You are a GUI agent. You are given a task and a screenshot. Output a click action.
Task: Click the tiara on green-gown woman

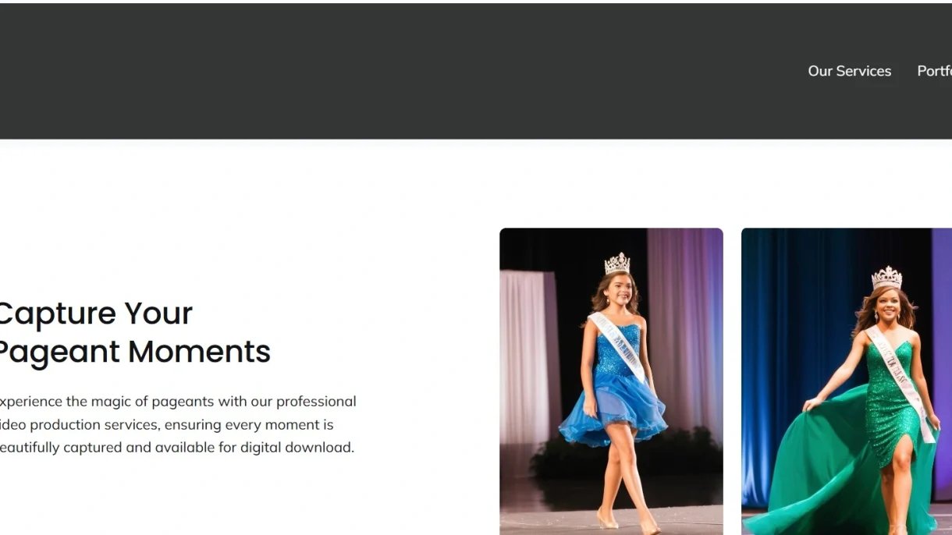coord(886,278)
